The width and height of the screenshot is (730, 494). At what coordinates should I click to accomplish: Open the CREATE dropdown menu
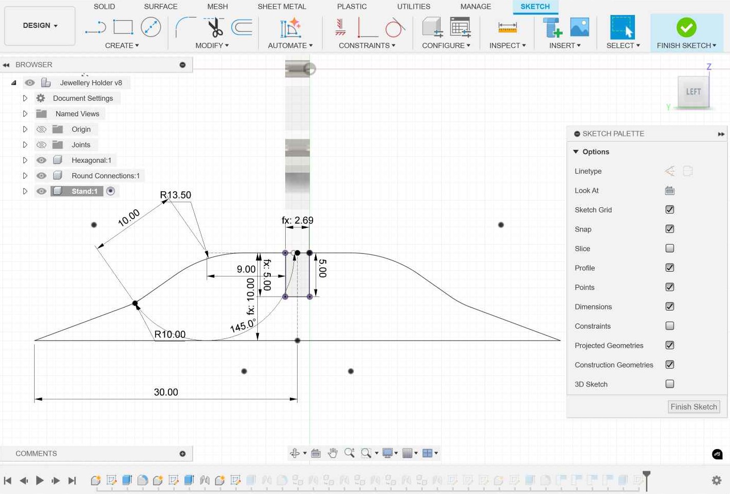click(x=122, y=45)
